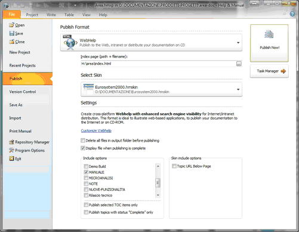Click the include options scroll down arrow
The height and width of the screenshot is (232, 299).
158,195
